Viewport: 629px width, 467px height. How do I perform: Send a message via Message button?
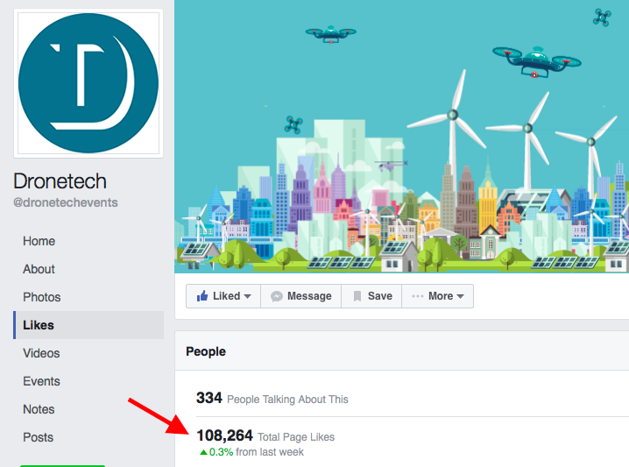tap(301, 296)
